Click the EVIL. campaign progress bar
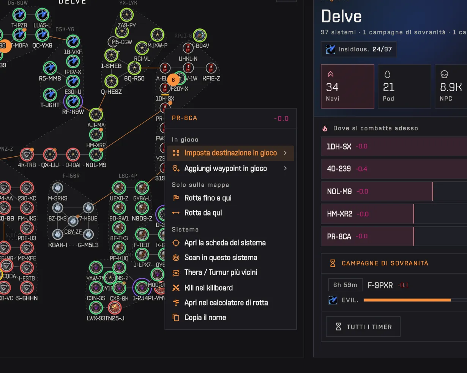 click(415, 300)
